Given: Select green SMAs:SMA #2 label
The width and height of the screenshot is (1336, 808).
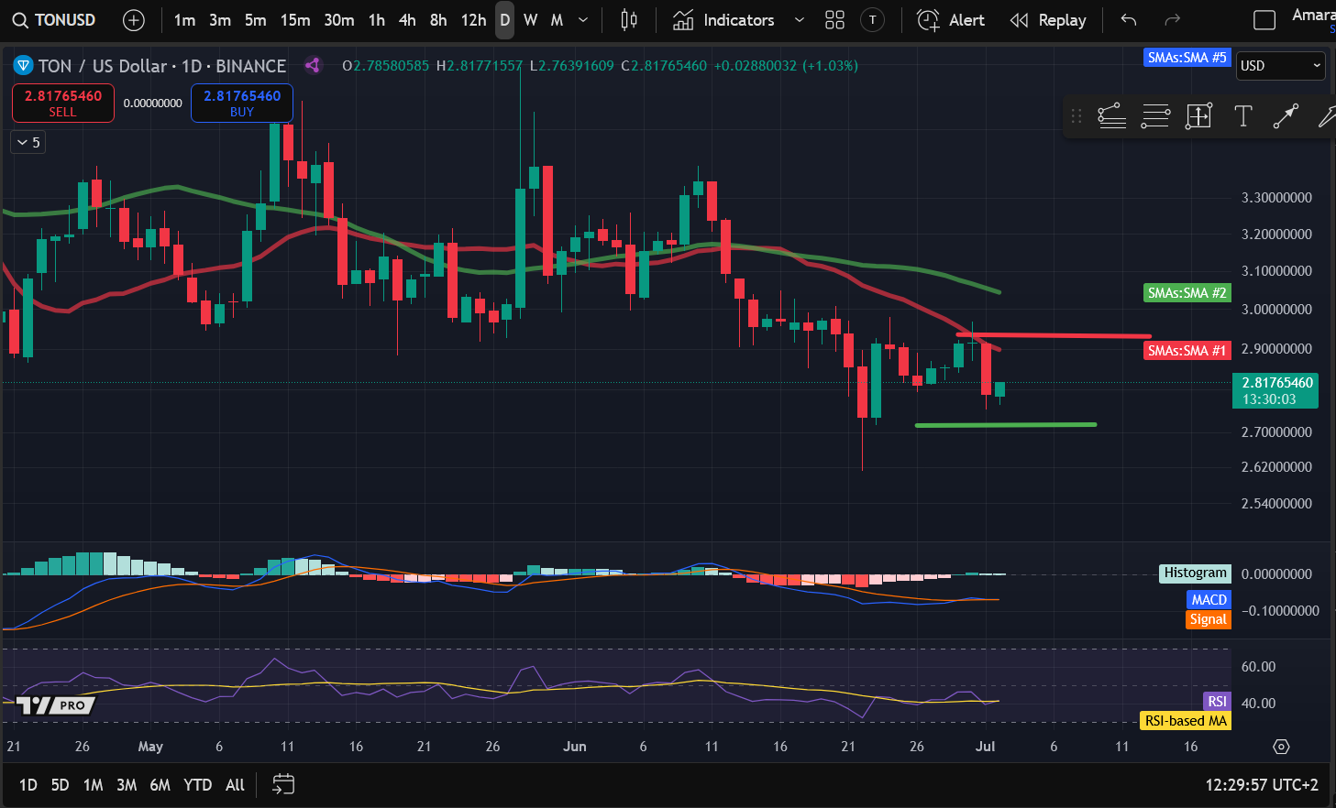Looking at the screenshot, I should pos(1187,293).
